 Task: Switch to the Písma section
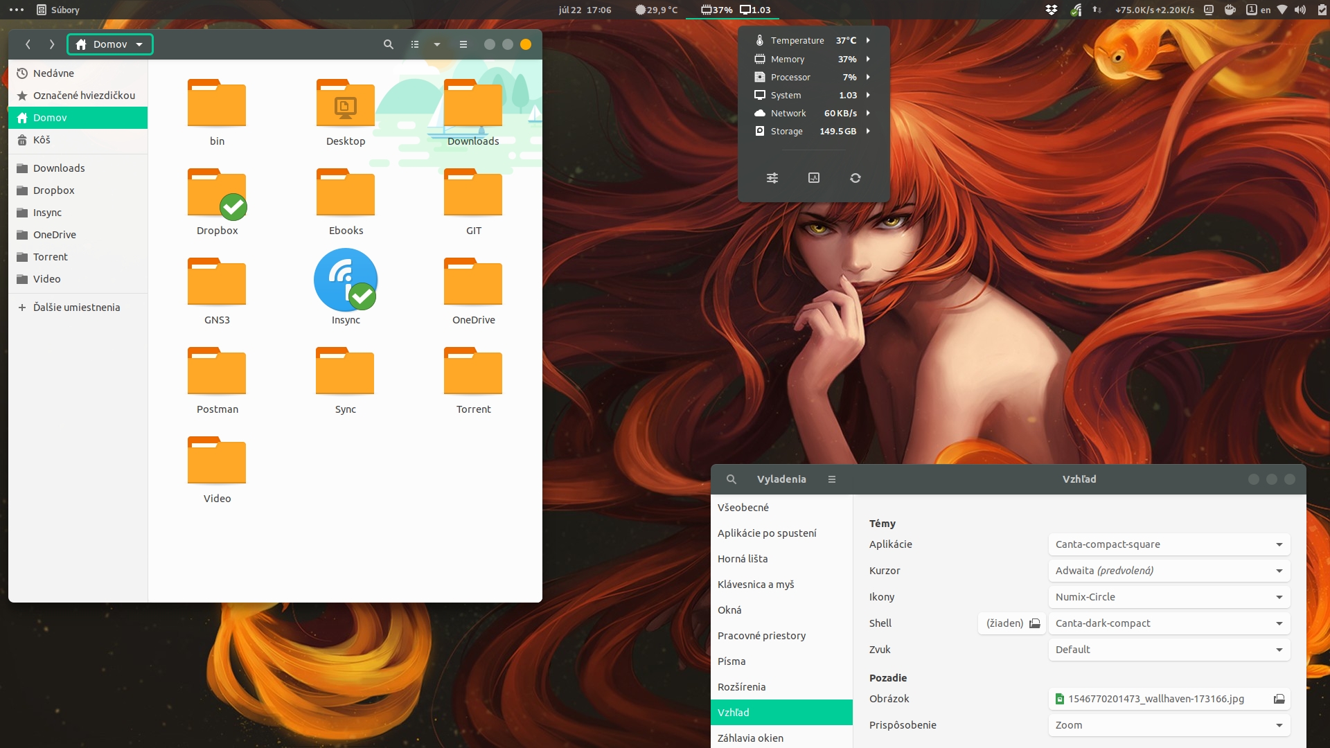(x=781, y=661)
